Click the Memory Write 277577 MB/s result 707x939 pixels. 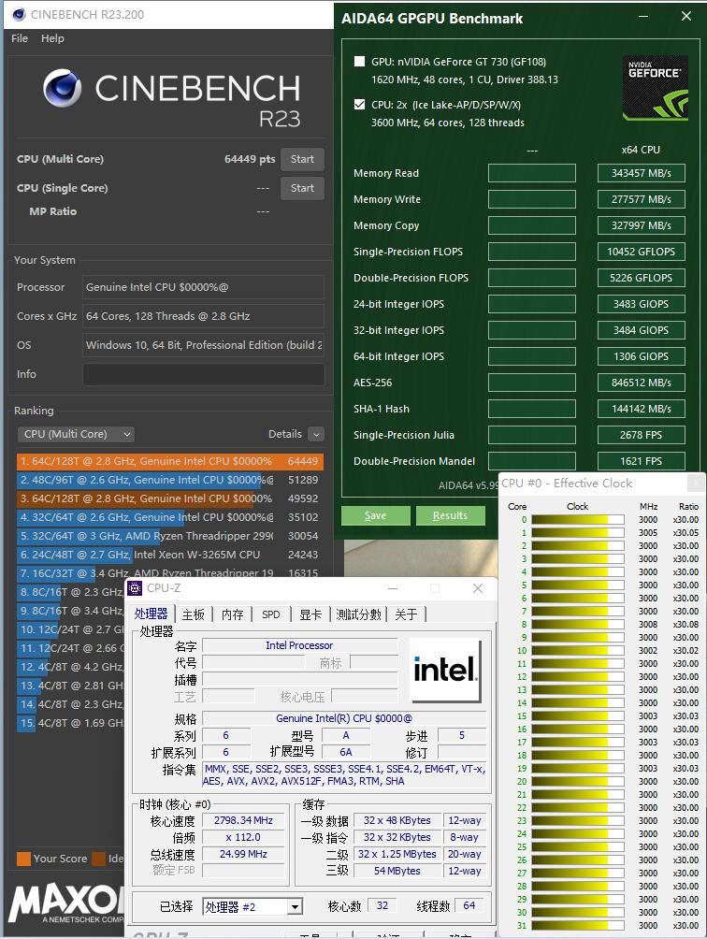tap(642, 199)
